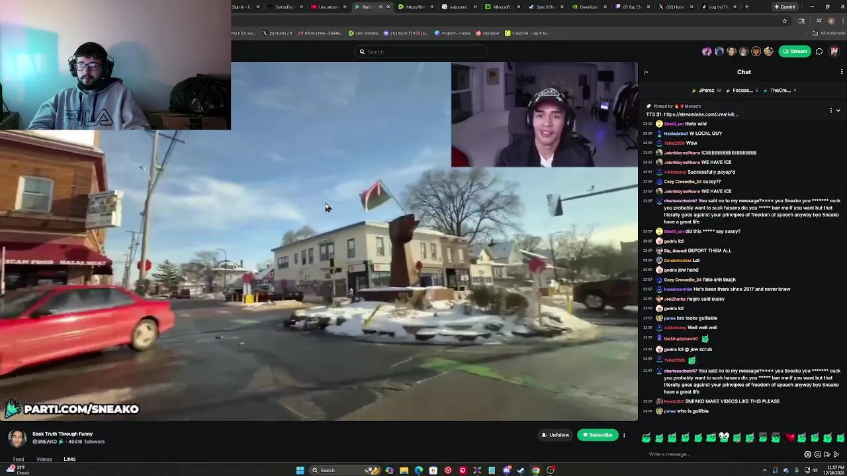
Task: Select top gifter TheCre...
Action: (x=781, y=91)
